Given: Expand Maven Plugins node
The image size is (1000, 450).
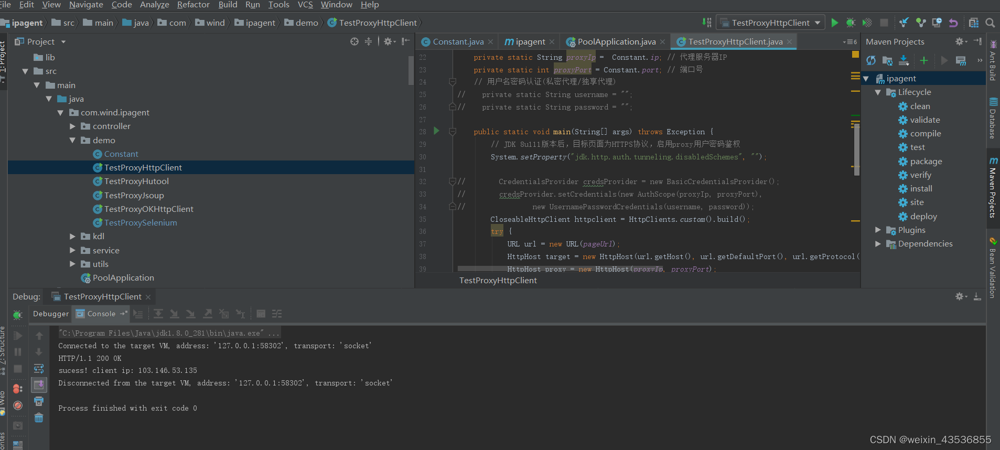Looking at the screenshot, I should pyautogui.click(x=878, y=230).
